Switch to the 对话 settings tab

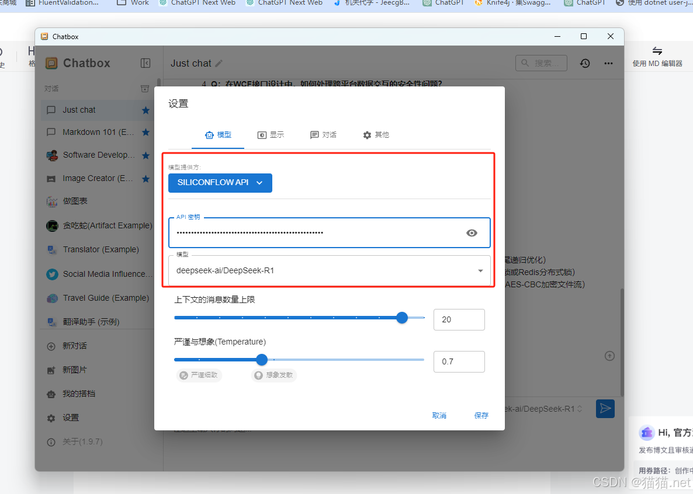(323, 135)
